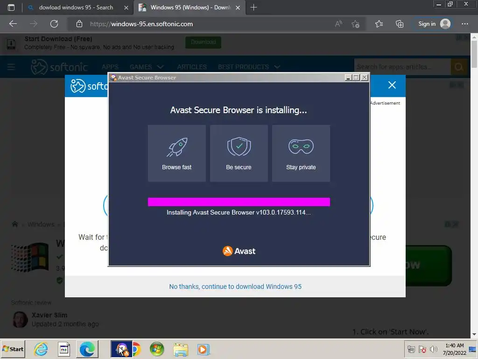Launch Windows Media Player from taskbar

(204, 349)
